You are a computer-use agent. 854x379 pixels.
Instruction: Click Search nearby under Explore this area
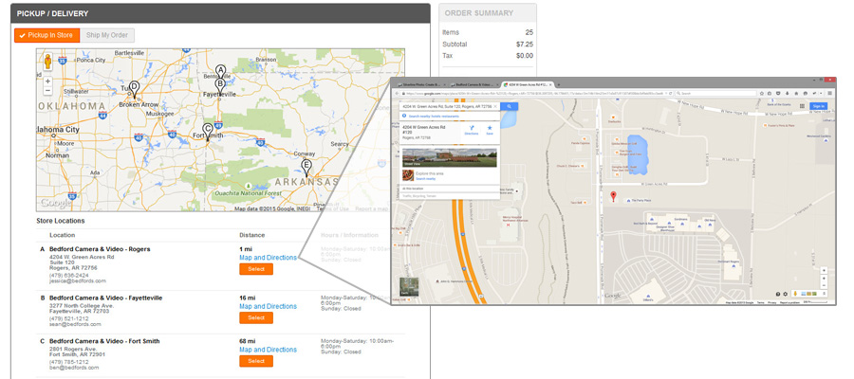click(426, 179)
